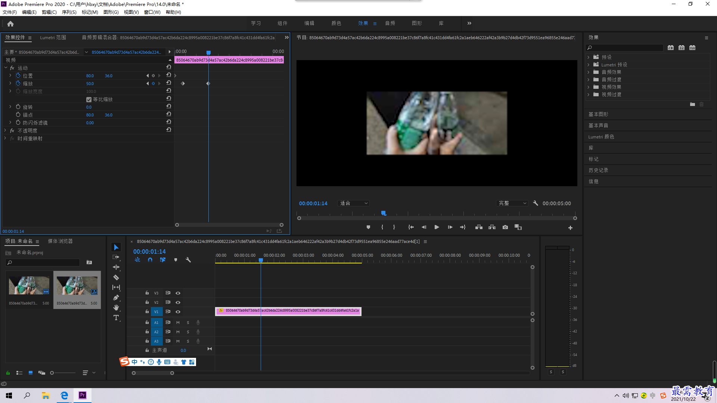Open the 完整 playback resolution dropdown
717x403 pixels.
512,203
